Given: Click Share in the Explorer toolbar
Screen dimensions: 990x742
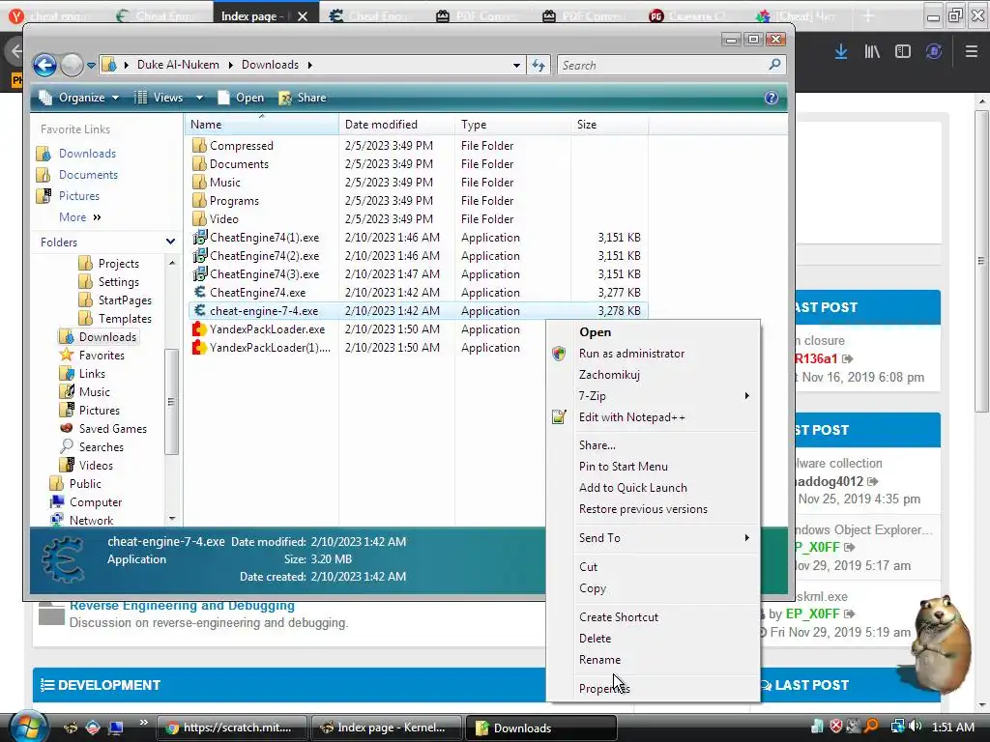Looking at the screenshot, I should pyautogui.click(x=303, y=98).
